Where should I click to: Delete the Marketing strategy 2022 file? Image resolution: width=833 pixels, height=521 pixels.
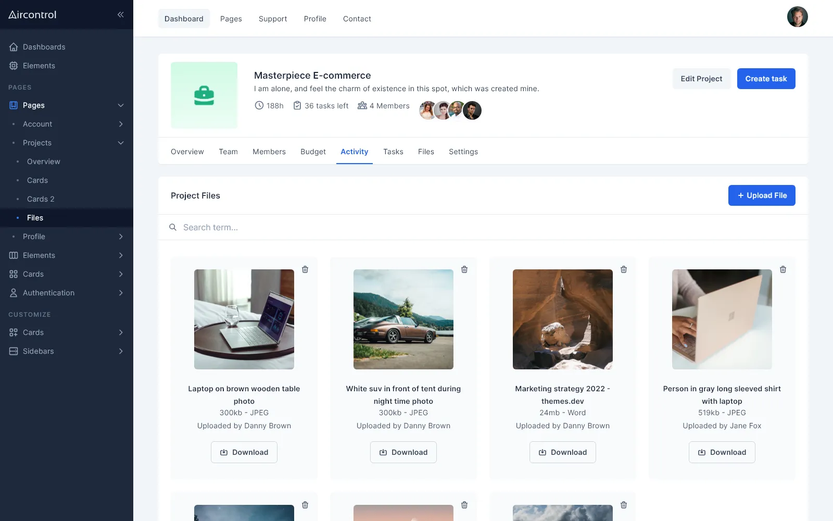(624, 269)
